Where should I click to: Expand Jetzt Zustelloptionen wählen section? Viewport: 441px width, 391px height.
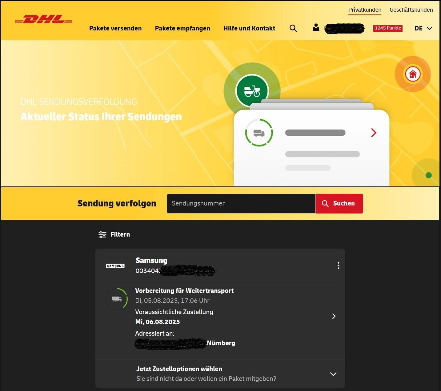point(333,374)
